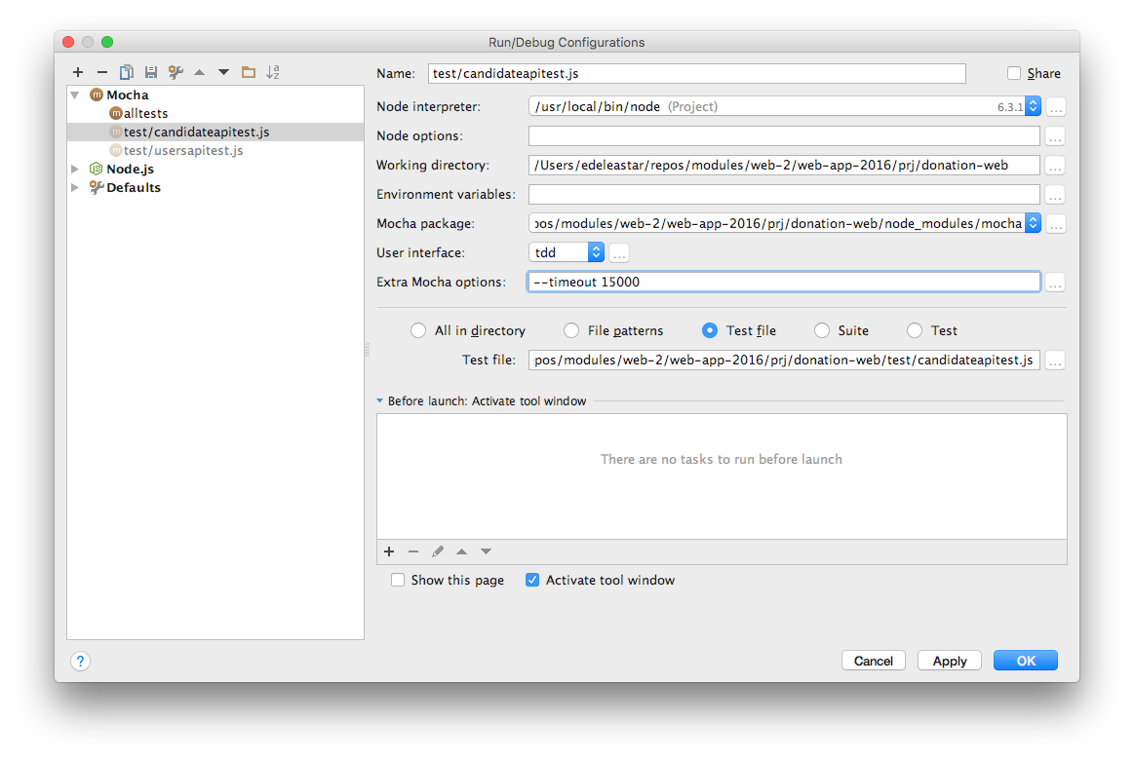Viewport: 1134px width, 760px height.
Task: Click the sort configurations alphabetically icon
Action: [x=273, y=72]
